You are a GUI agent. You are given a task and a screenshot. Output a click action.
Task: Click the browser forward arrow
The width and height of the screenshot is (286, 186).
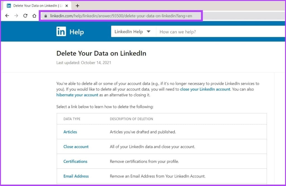(x=16, y=16)
